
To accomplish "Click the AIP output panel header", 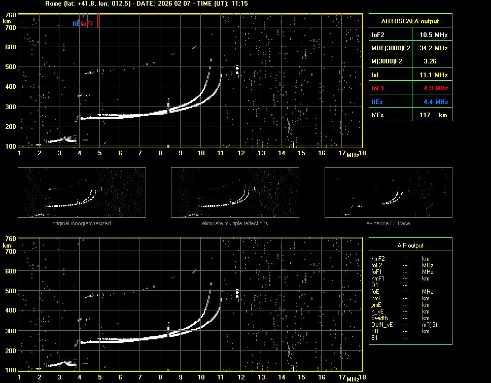I will tap(410, 245).
